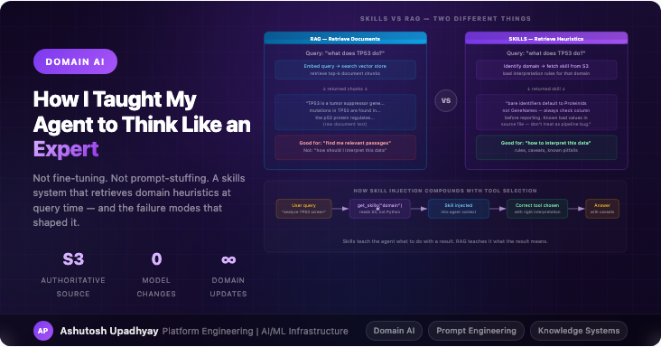Click the SKILLS VS RAG — TWO DIFFERENT THINGS heading
Screen dimensions: 661x347
[445, 19]
